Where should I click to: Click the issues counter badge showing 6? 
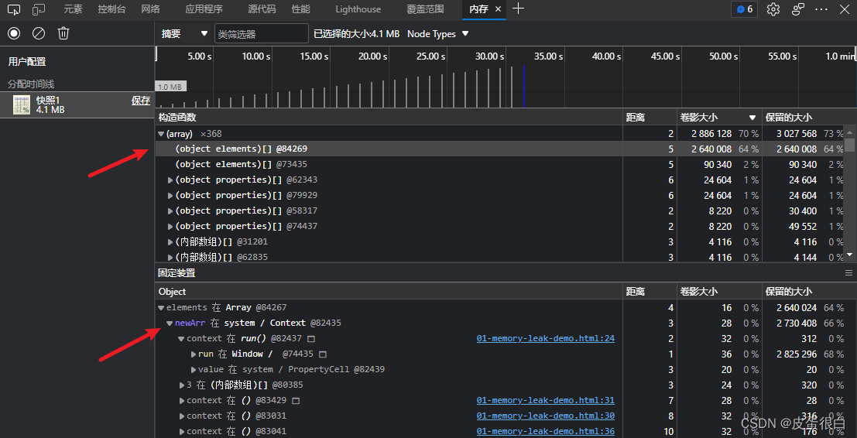pos(743,9)
